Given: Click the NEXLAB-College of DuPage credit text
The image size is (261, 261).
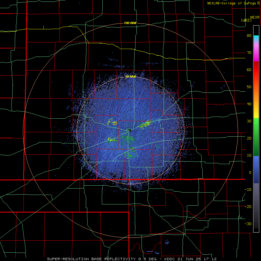Looking at the screenshot, I should [231, 3].
